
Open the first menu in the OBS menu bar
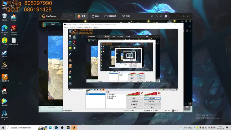pyautogui.click(x=66, y=27)
